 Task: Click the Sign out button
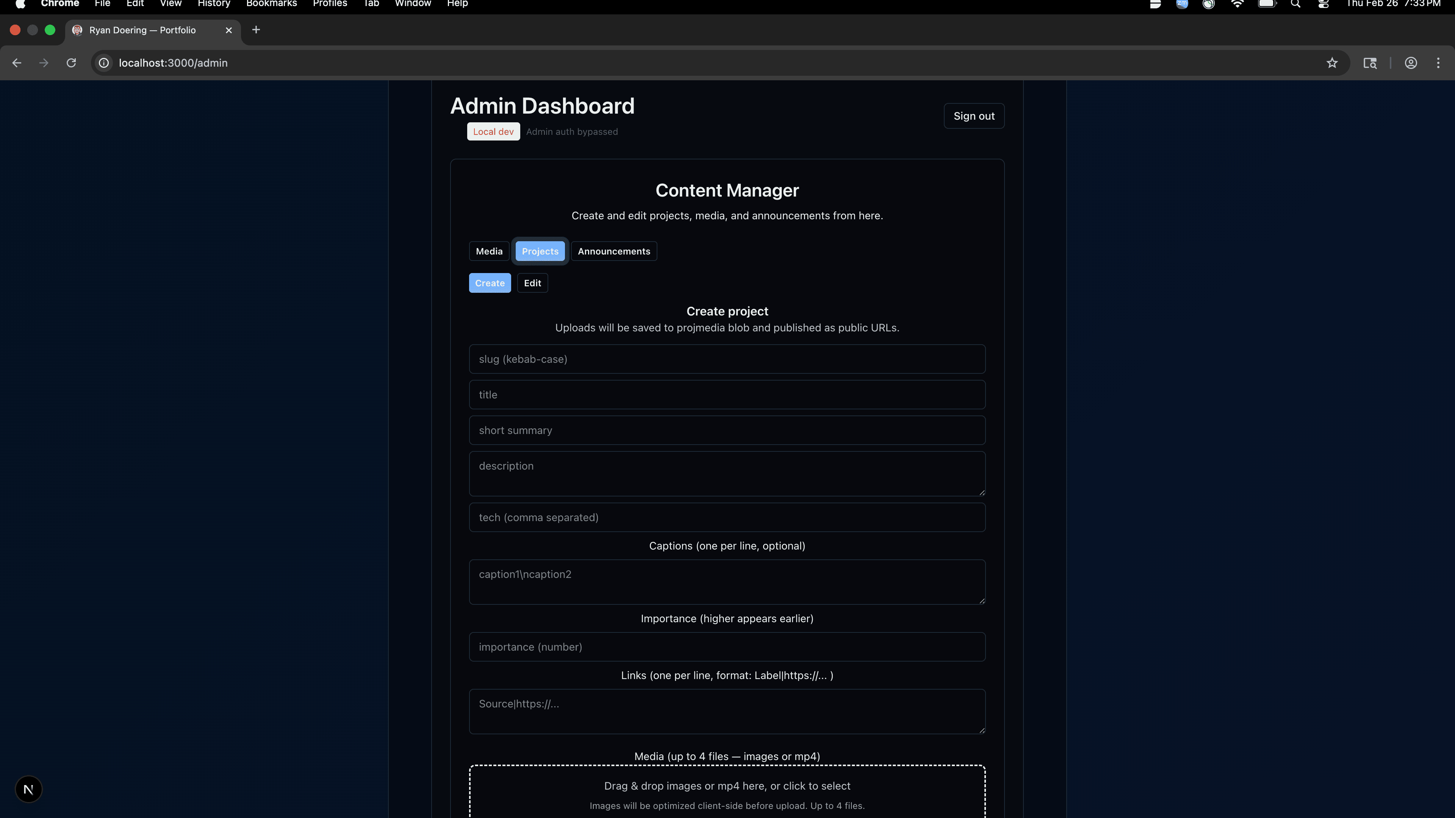973,116
